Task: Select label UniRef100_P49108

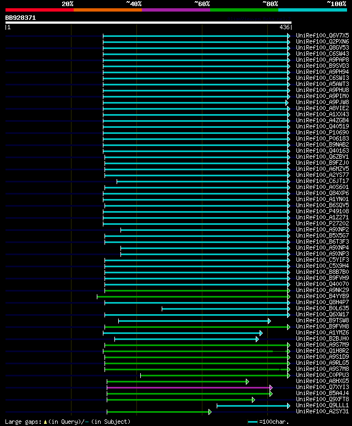Action: 322,212
